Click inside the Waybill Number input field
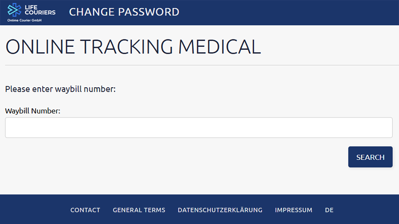The image size is (399, 224). (x=199, y=128)
